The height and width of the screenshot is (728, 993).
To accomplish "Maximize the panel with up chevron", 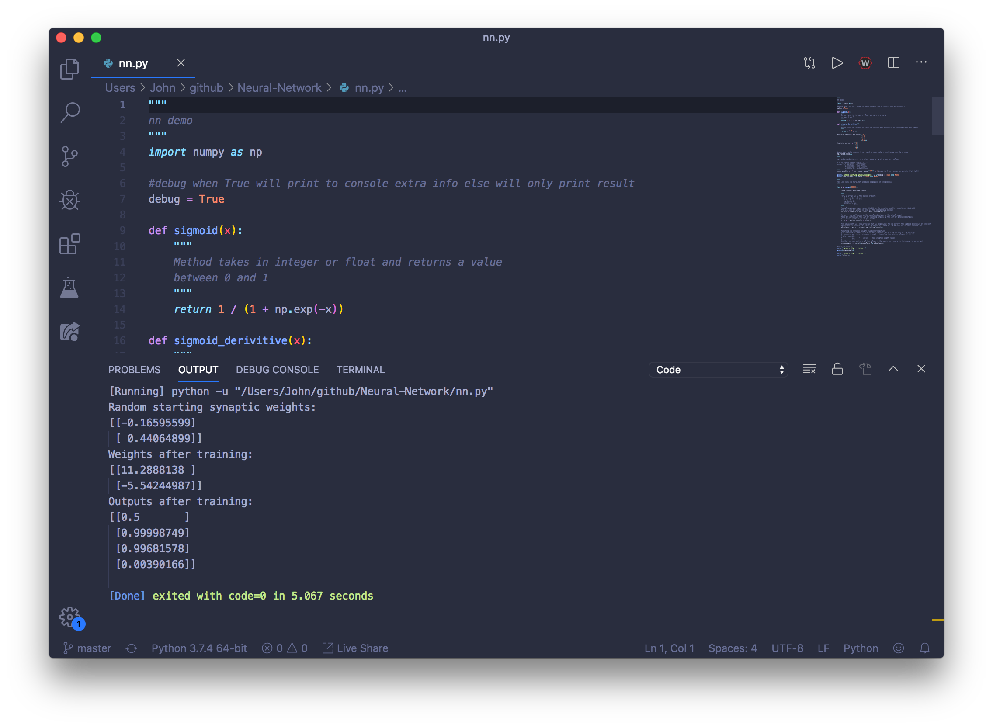I will click(x=893, y=369).
